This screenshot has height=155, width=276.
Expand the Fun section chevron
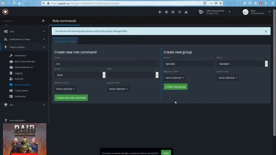[44, 105]
